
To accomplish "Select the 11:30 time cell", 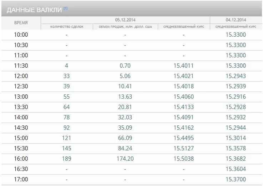I will pyautogui.click(x=21, y=66).
